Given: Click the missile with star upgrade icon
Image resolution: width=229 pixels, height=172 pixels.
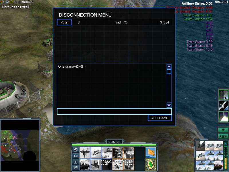Looking at the screenshot, I should pos(118,165).
